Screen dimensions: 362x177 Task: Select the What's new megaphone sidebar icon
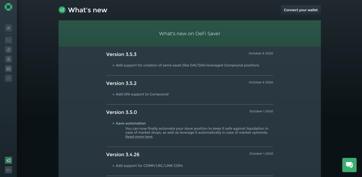coord(9,160)
